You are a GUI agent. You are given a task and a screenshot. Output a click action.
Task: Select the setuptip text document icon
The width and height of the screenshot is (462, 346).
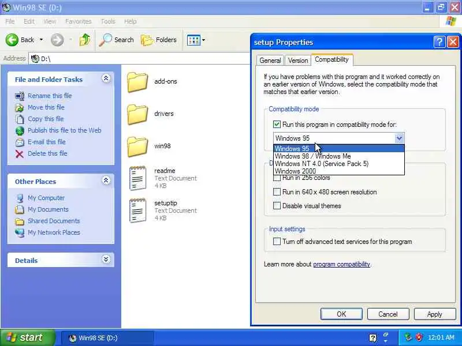(137, 210)
